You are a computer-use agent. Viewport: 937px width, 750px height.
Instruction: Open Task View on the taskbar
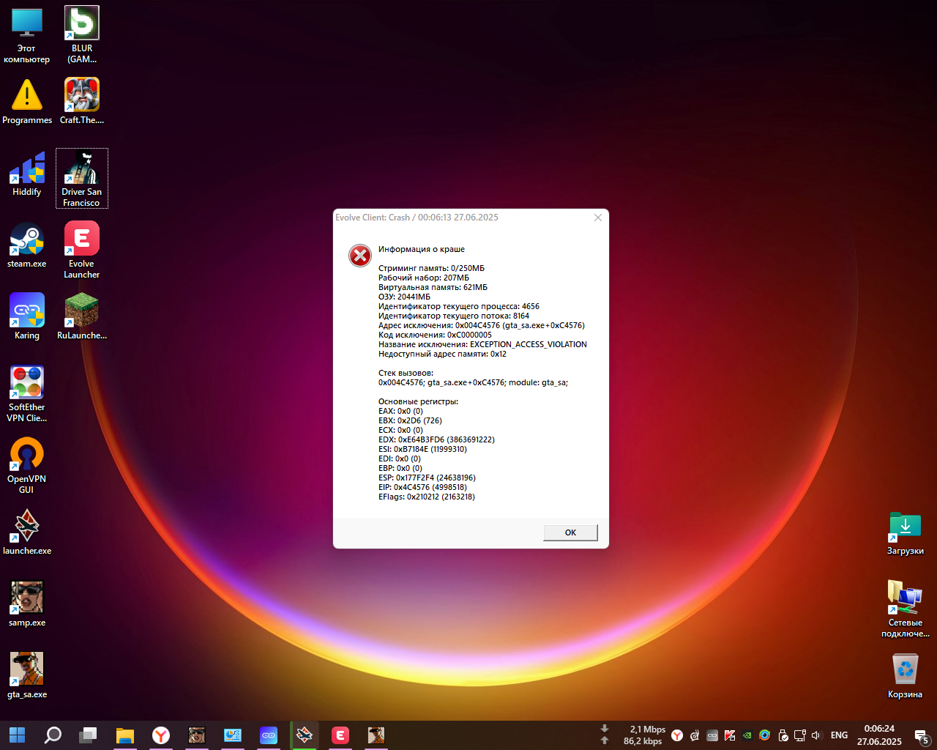click(89, 735)
